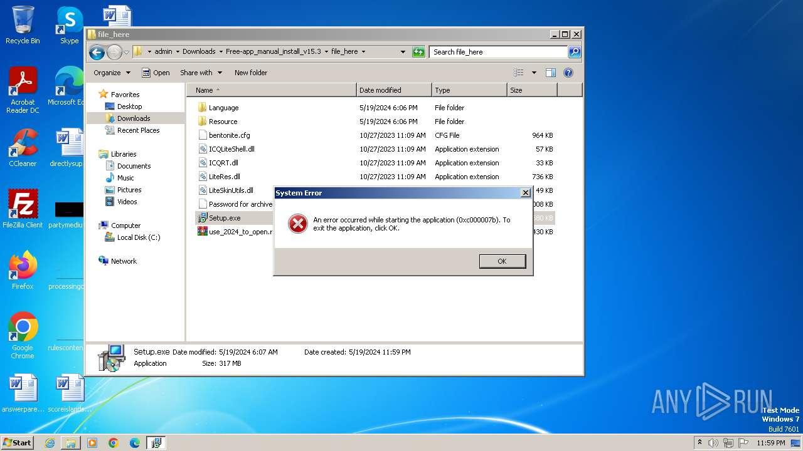Open Internet Explorer from the taskbar
The image size is (803, 451).
coord(50,443)
